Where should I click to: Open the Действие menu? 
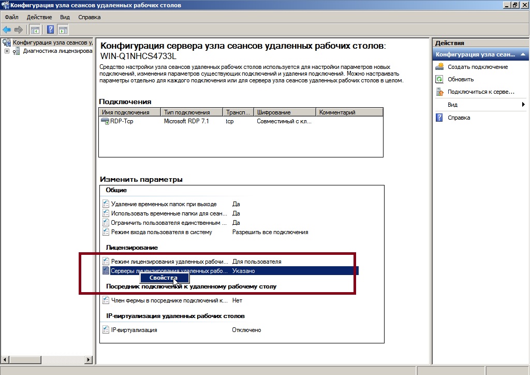(39, 17)
